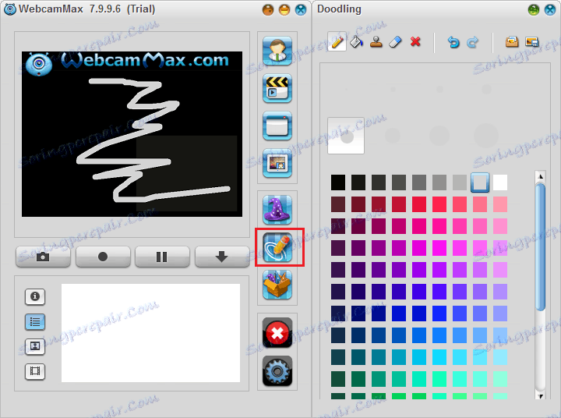
Task: Select the stamp tool
Action: pyautogui.click(x=376, y=42)
